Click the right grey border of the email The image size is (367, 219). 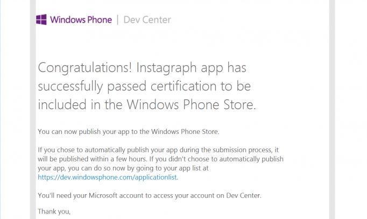pos(332,110)
